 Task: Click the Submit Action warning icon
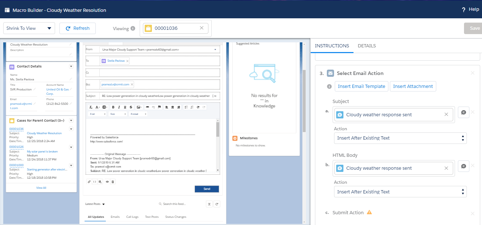[369, 212]
